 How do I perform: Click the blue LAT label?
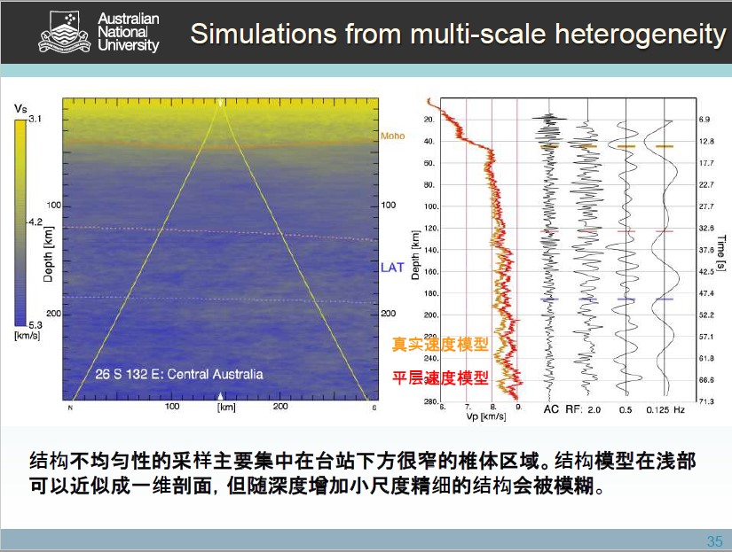point(392,267)
